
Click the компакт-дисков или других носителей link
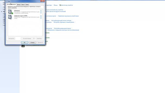pyautogui.click(x=55, y=11)
